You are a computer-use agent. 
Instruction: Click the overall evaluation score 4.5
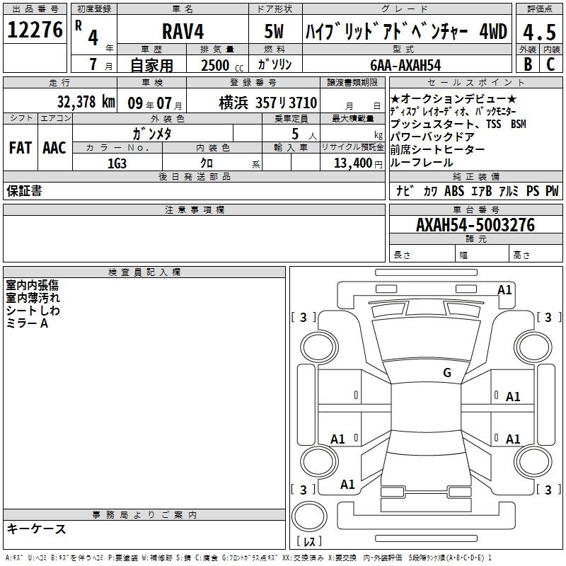click(539, 32)
